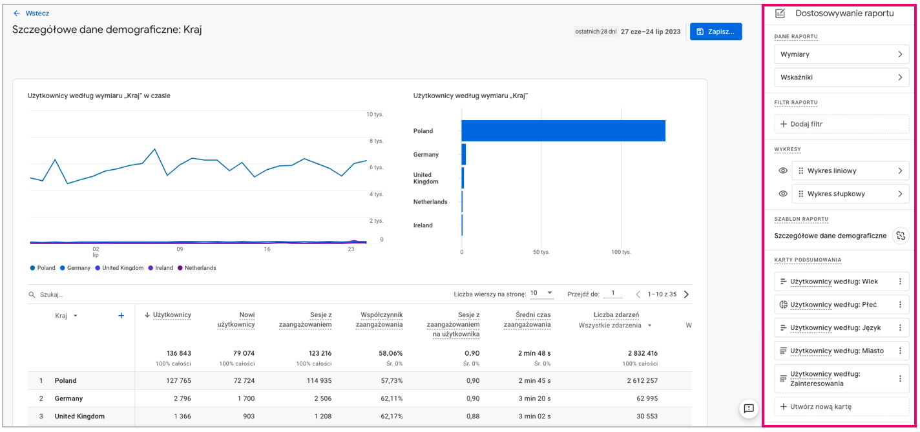Click the unlink template icon beside Szczegółowe dane demograficzne
Screen dimensions: 920x432
pyautogui.click(x=900, y=236)
